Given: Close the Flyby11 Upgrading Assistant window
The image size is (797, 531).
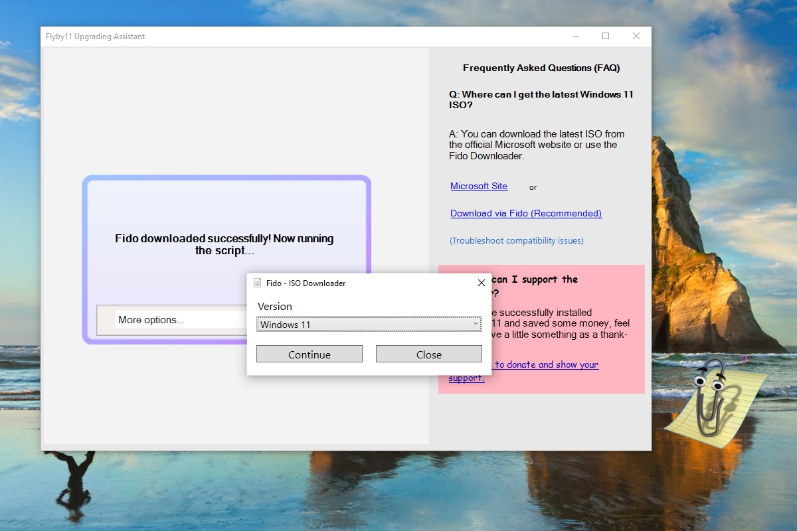Looking at the screenshot, I should [636, 37].
